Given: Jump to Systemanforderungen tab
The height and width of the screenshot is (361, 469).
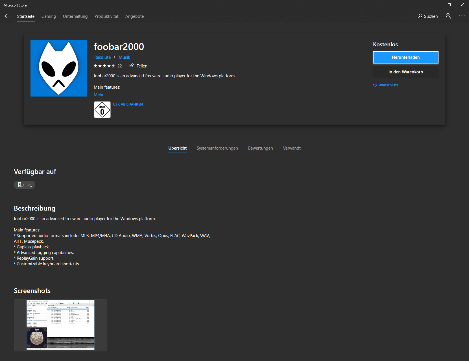Looking at the screenshot, I should [x=217, y=148].
